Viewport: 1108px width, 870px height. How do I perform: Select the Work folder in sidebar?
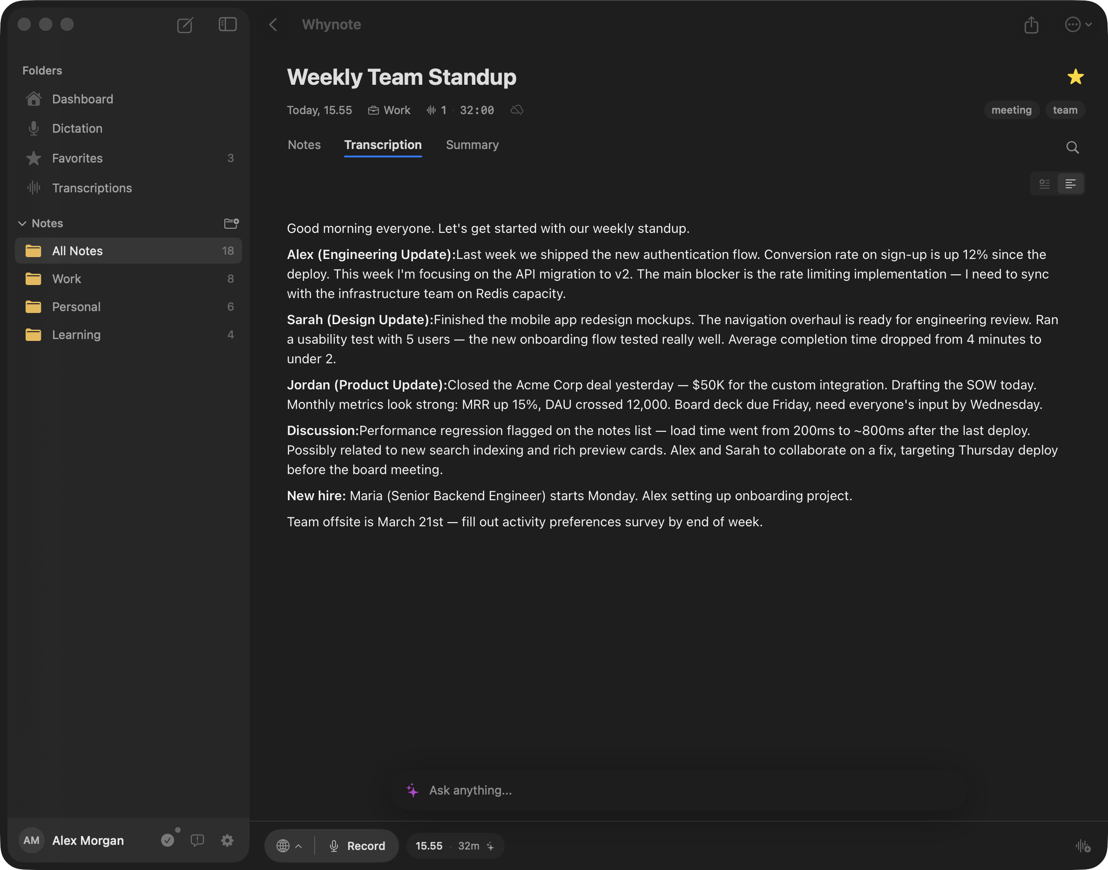tap(128, 279)
